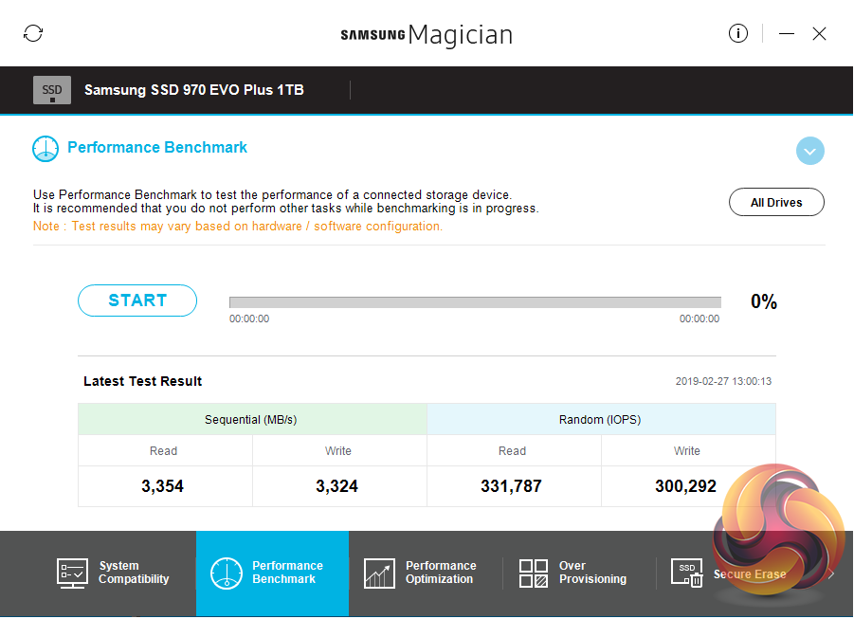Click the benchmark progress bar
Image resolution: width=854 pixels, height=619 pixels.
475,302
